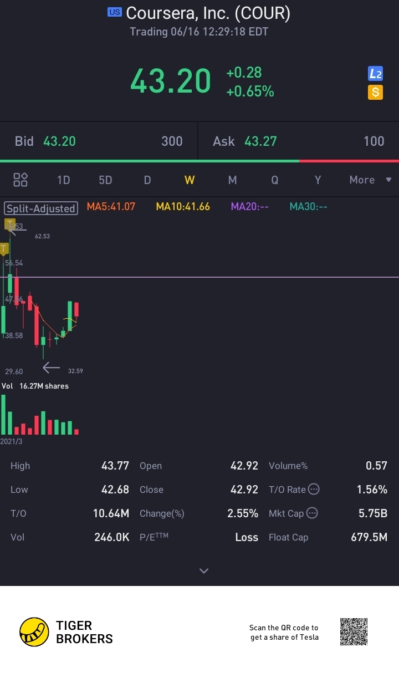Tap the T/O Rate value 1.56%
Image resolution: width=399 pixels, height=678 pixels.
point(372,490)
